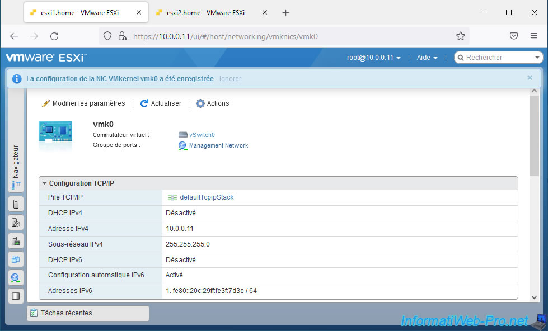Image resolution: width=548 pixels, height=331 pixels.
Task: Open the Actions menu
Action: 218,103
